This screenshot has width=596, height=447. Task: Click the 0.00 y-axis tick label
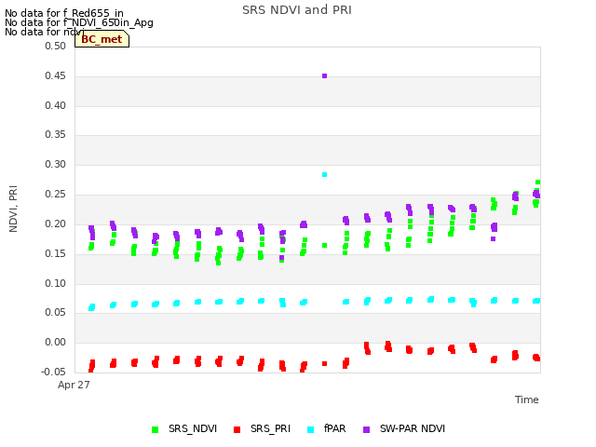56,343
